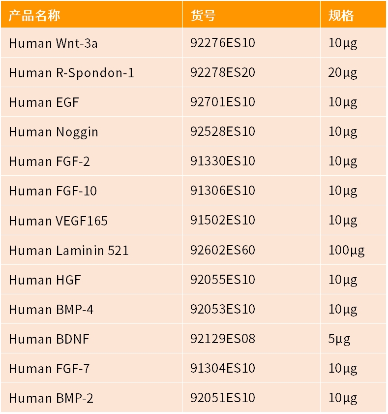Click the Human FGF-2 row name
Image resolution: width=388 pixels, height=414 pixels.
[x=49, y=161]
